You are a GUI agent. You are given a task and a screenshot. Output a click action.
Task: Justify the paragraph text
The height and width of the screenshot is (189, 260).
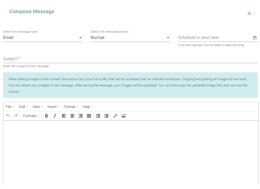89,116
